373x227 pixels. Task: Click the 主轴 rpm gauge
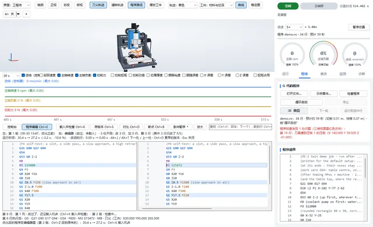tap(292, 55)
